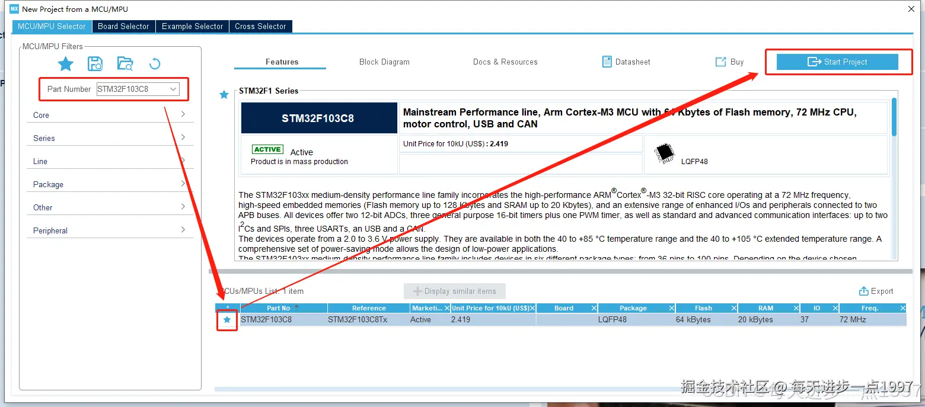Screen dimensions: 925x407
Task: Save the current filter search icon
Action: pos(95,64)
